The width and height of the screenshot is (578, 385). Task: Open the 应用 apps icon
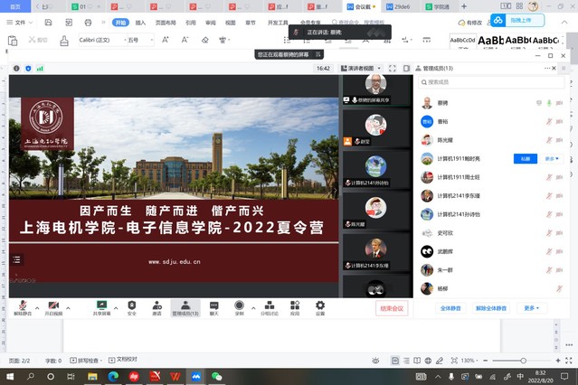295,305
